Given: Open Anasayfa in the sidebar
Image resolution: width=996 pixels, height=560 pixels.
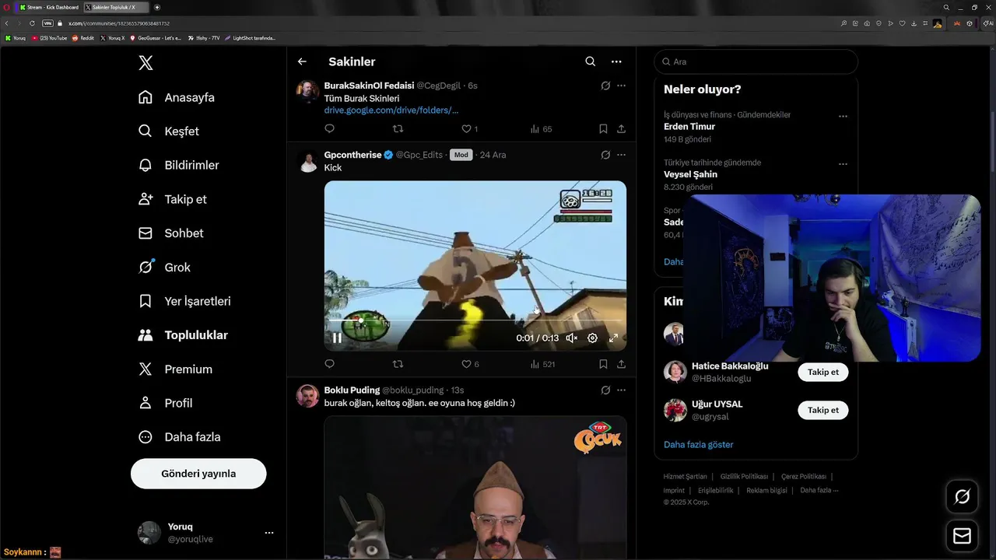Looking at the screenshot, I should pos(177,97).
